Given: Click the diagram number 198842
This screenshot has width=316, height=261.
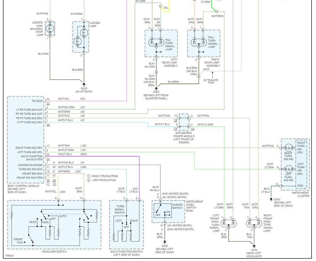Looking at the screenshot, I should [x=9, y=256].
